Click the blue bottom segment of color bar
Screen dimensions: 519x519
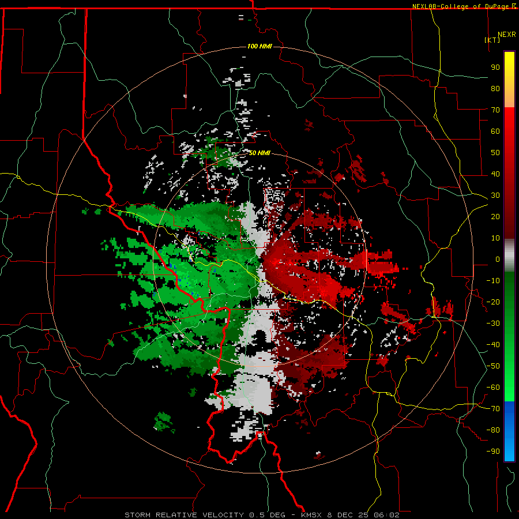509,431
